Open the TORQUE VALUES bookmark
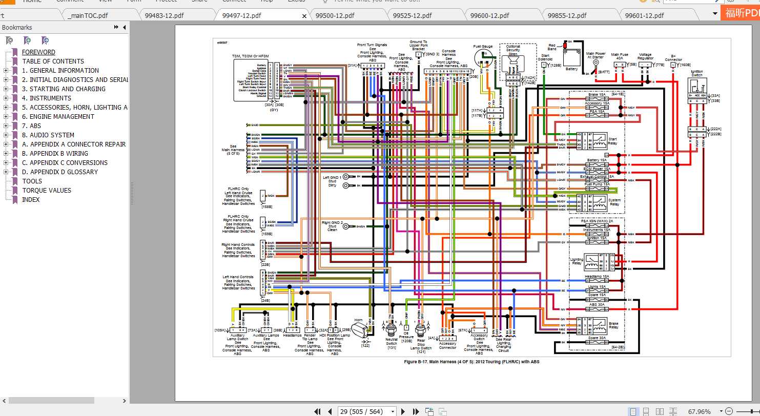 coord(47,191)
